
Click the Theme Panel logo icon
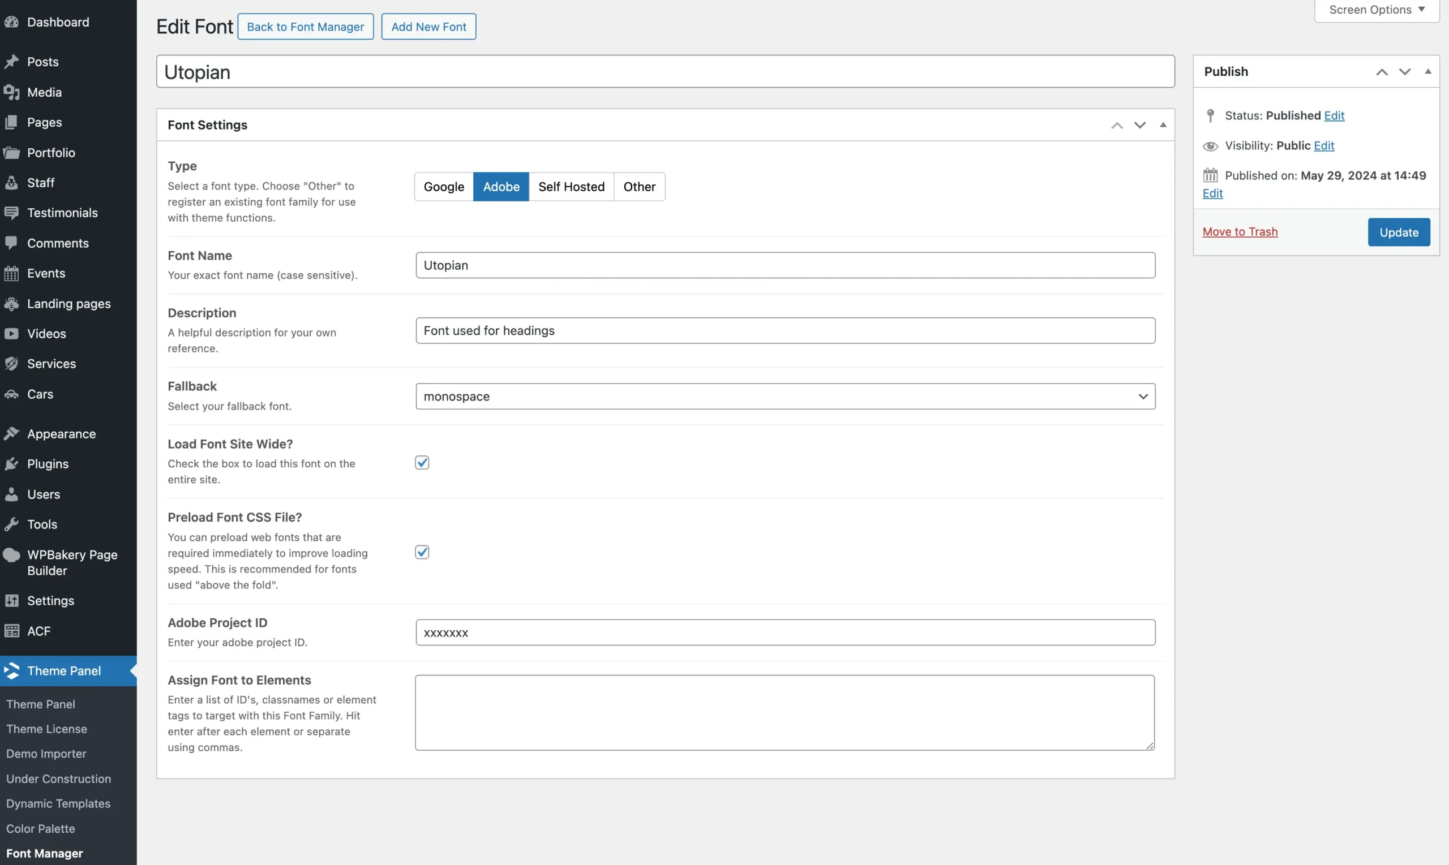[11, 671]
